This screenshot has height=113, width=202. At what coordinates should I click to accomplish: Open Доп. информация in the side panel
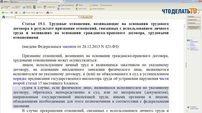point(193,41)
